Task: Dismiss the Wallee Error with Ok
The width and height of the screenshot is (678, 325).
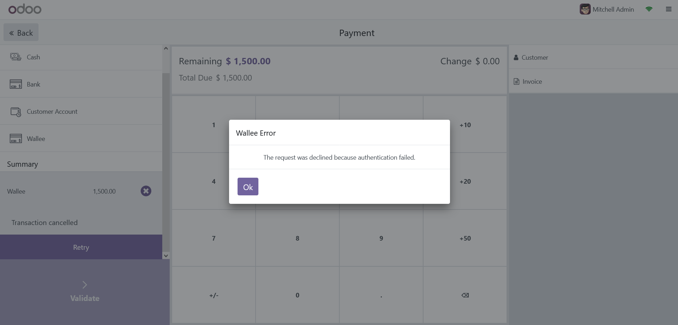Action: click(248, 187)
